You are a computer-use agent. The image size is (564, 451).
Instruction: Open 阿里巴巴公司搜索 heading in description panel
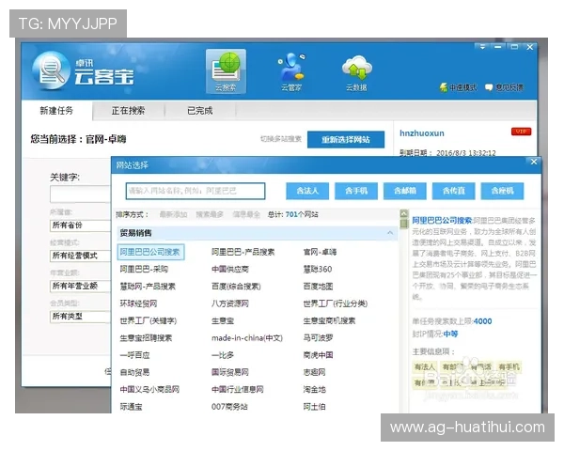click(x=442, y=220)
